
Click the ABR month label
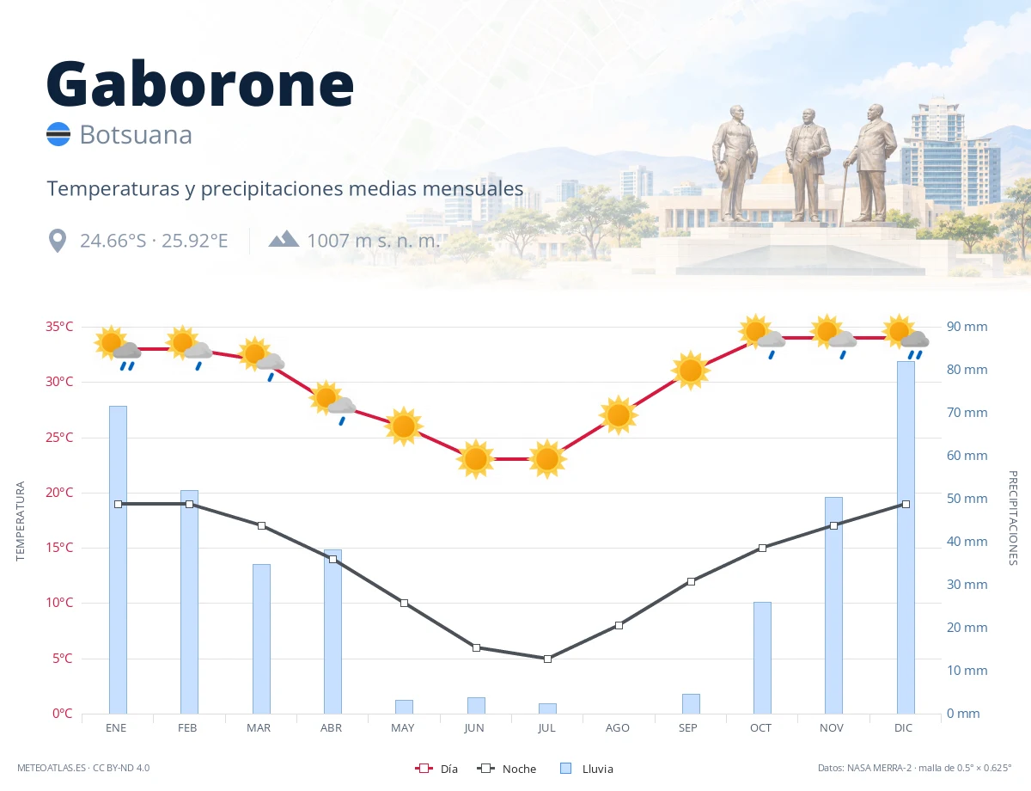click(331, 728)
